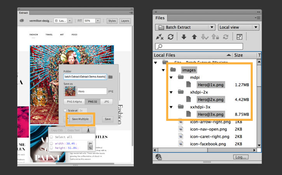Click the Styles button
The image size is (282, 175).
(x=112, y=21)
